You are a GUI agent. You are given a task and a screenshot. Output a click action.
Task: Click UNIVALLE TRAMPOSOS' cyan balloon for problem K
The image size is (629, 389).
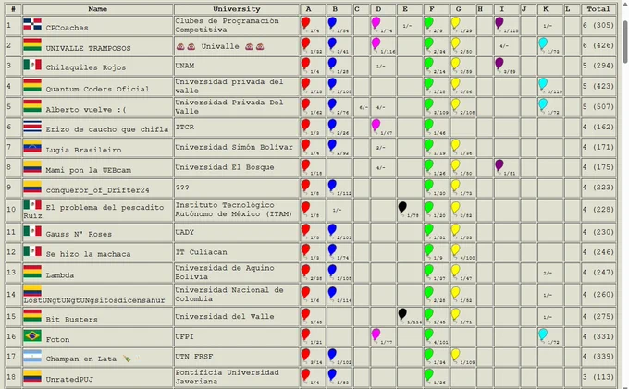pos(543,43)
